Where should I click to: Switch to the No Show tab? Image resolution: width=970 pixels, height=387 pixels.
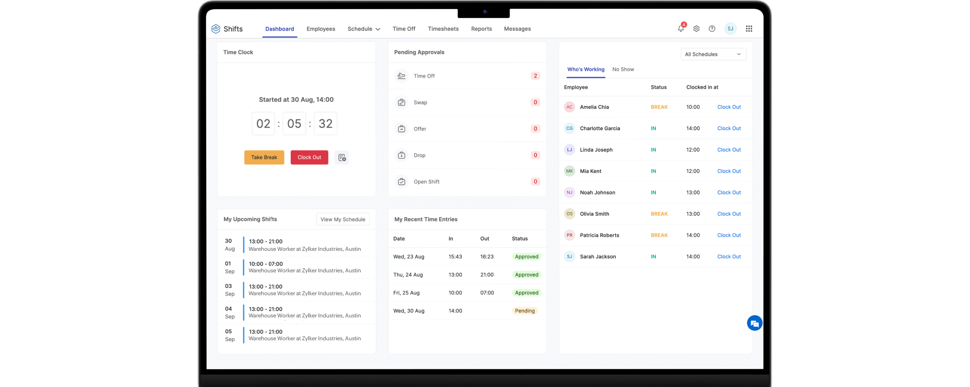pyautogui.click(x=623, y=69)
